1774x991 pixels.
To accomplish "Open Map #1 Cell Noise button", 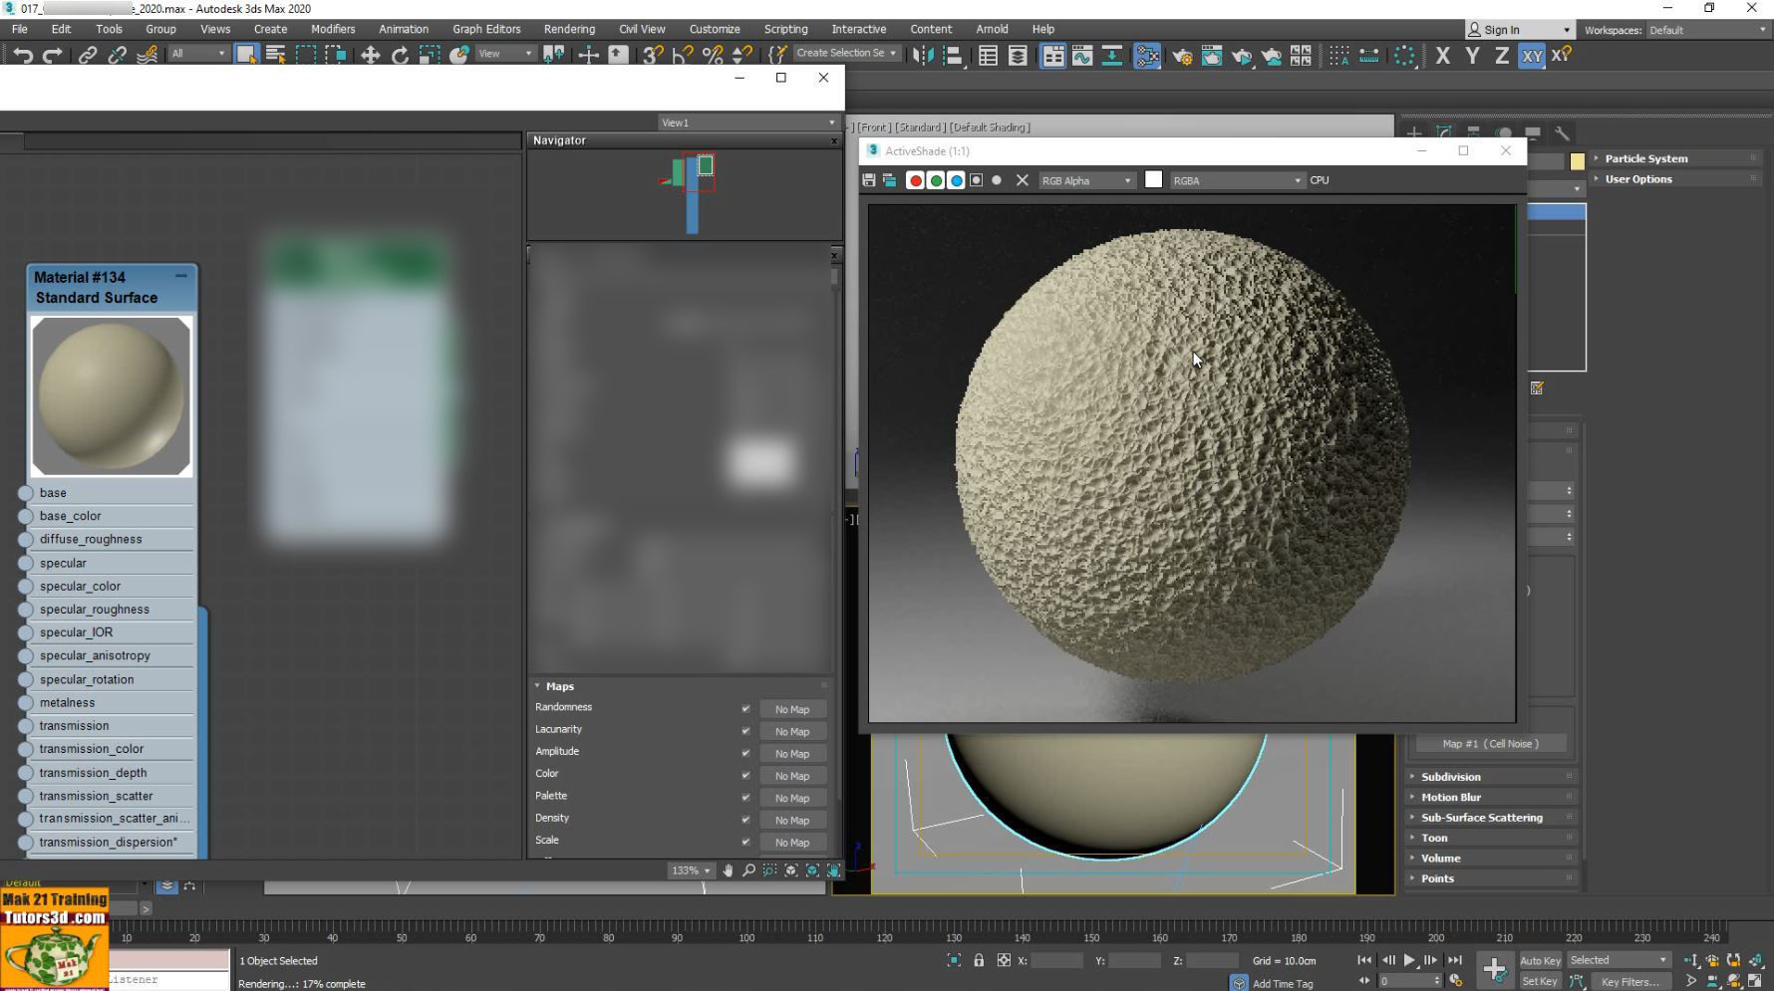I will point(1490,743).
